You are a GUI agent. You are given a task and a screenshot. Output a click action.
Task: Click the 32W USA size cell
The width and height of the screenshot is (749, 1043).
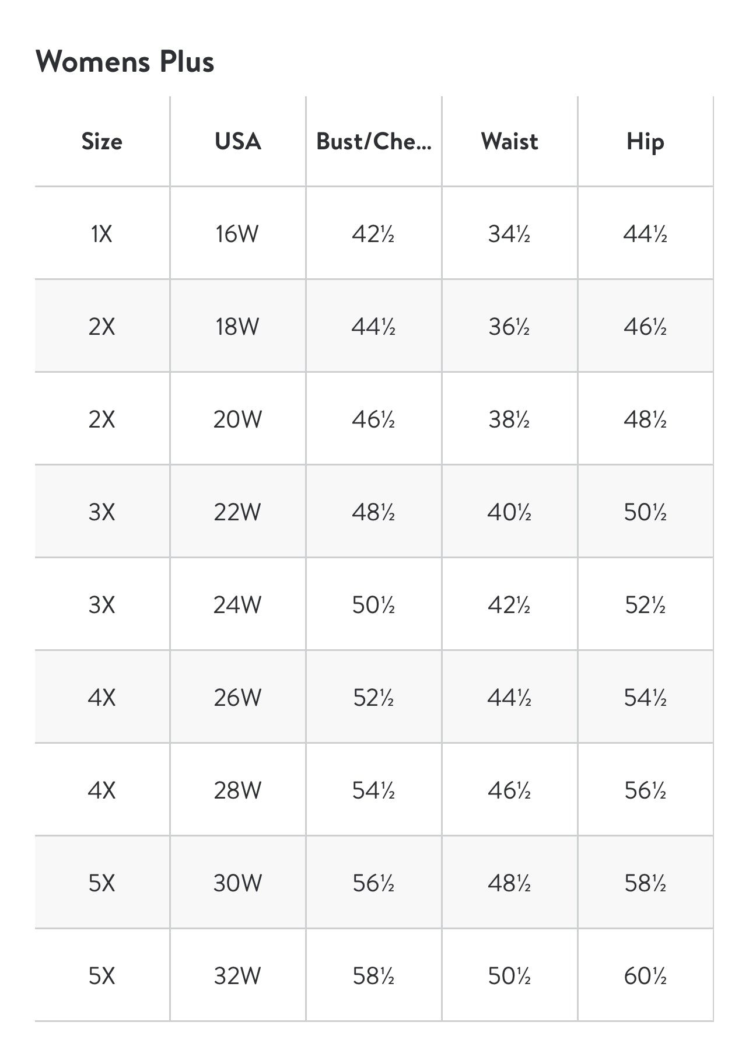[237, 976]
